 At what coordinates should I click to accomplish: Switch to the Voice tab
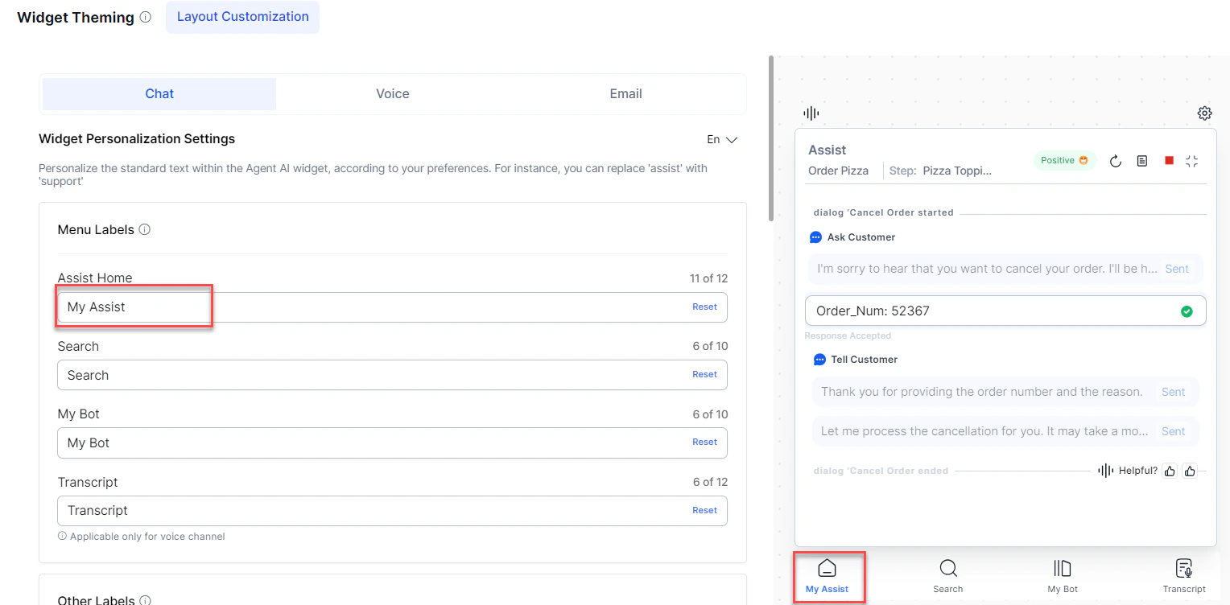(393, 94)
